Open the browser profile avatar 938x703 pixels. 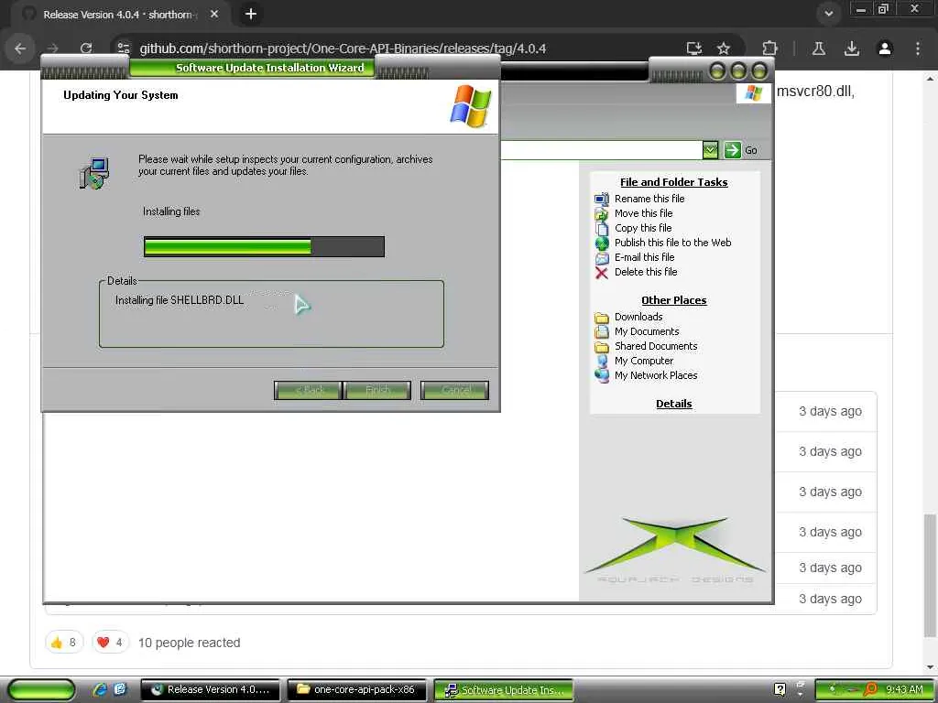pyautogui.click(x=885, y=49)
